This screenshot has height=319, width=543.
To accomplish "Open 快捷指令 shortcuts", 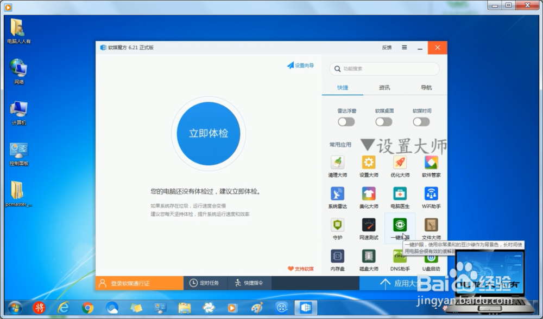I will (249, 283).
